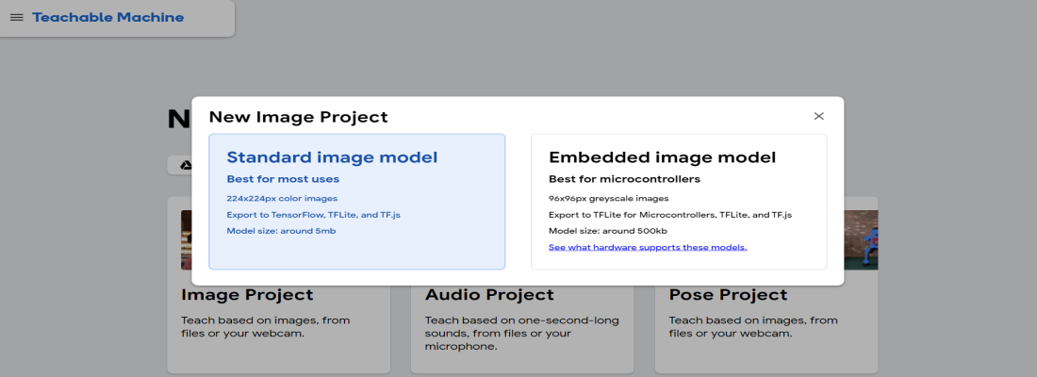1037x377 pixels.
Task: Select the Pose Project card in the background
Action: click(x=765, y=329)
